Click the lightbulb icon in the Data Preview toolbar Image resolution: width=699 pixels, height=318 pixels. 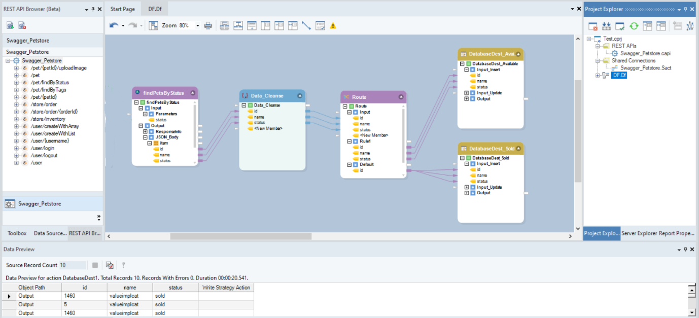tap(123, 265)
